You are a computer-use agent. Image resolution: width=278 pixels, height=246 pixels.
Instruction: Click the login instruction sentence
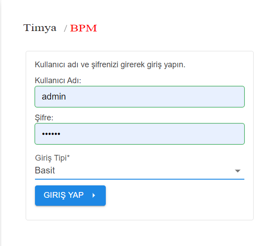point(110,65)
